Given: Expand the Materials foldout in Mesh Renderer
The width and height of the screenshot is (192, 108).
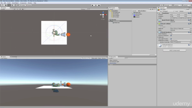Looking at the screenshot, I should (x=158, y=37).
